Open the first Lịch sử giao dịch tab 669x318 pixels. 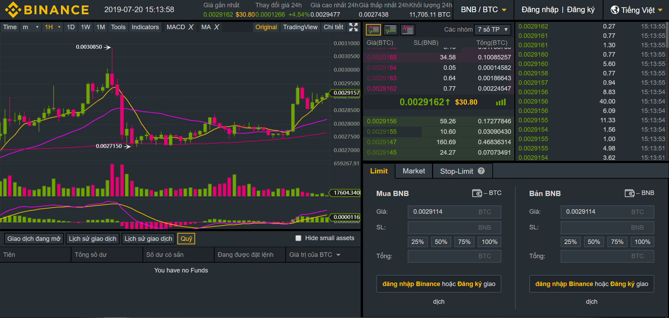coord(93,239)
